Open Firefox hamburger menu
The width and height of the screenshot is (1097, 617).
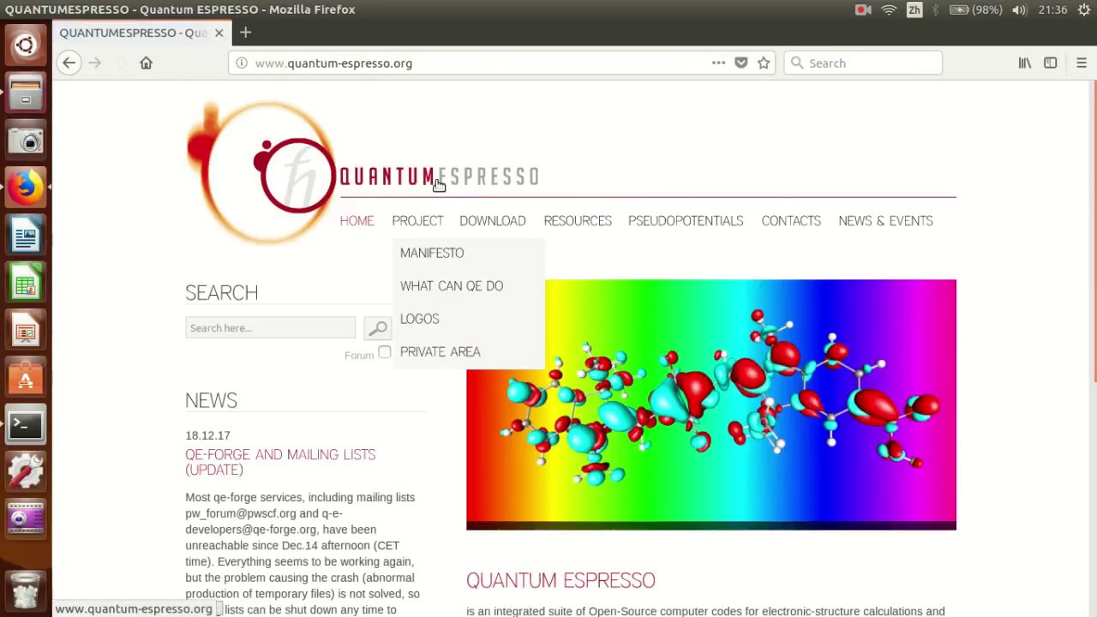[1081, 63]
